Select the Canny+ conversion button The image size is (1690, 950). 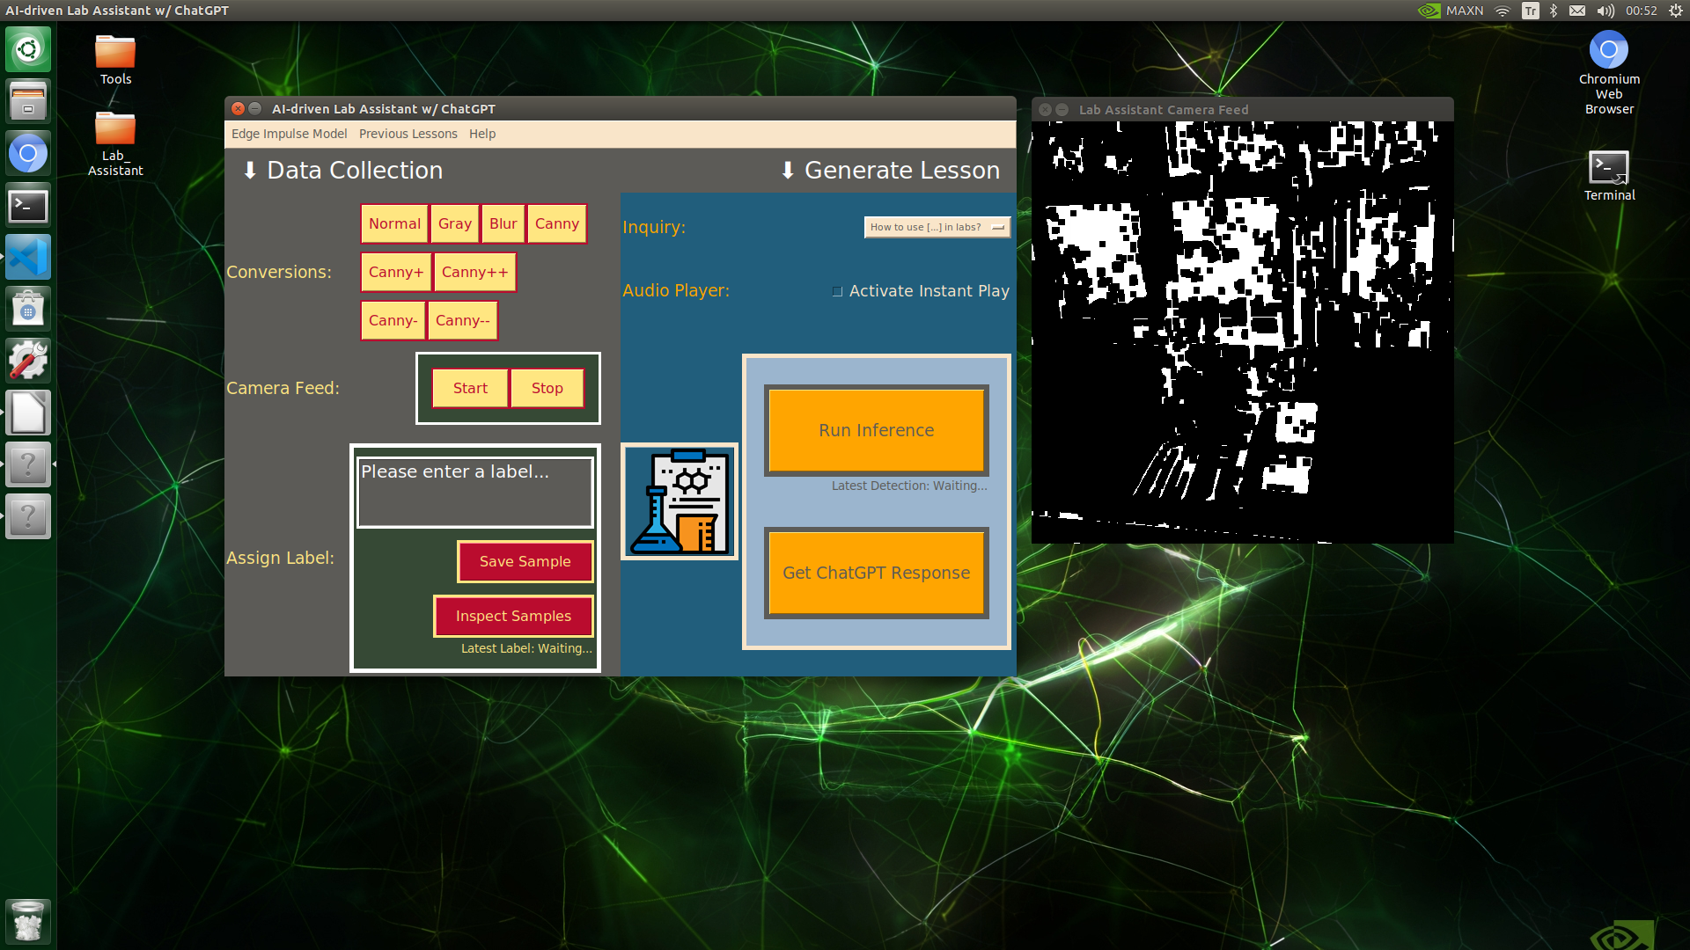395,272
